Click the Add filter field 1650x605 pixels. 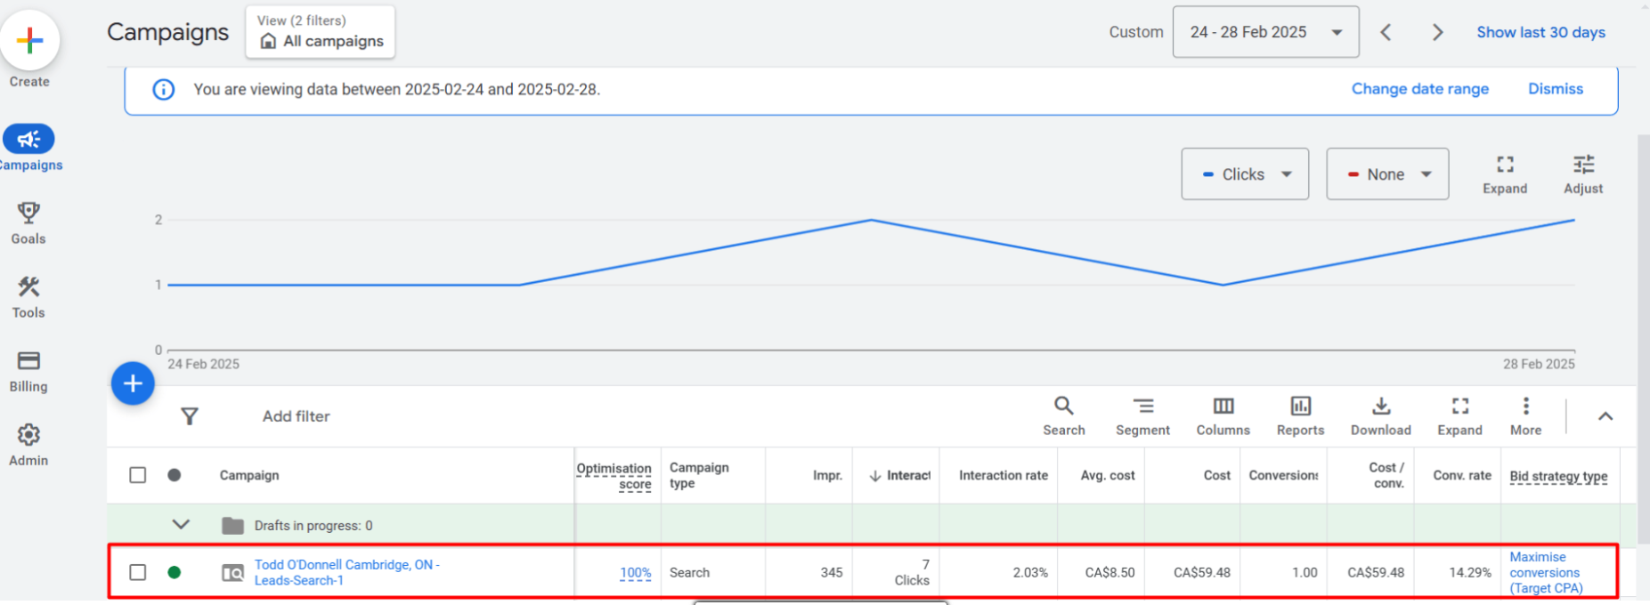(296, 416)
